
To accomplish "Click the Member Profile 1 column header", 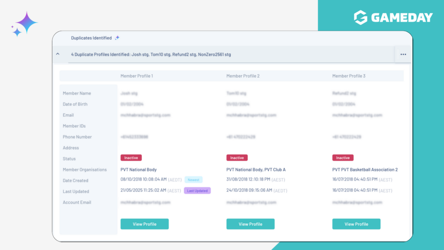I will 137,76.
